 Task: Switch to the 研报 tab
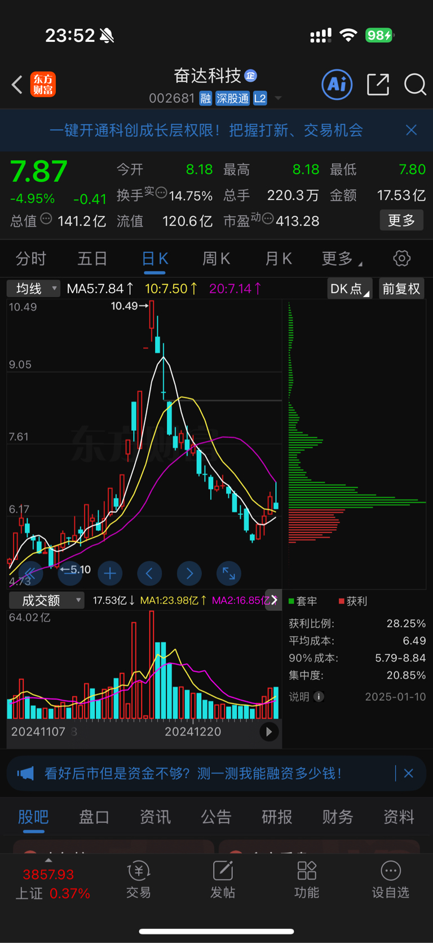click(277, 817)
